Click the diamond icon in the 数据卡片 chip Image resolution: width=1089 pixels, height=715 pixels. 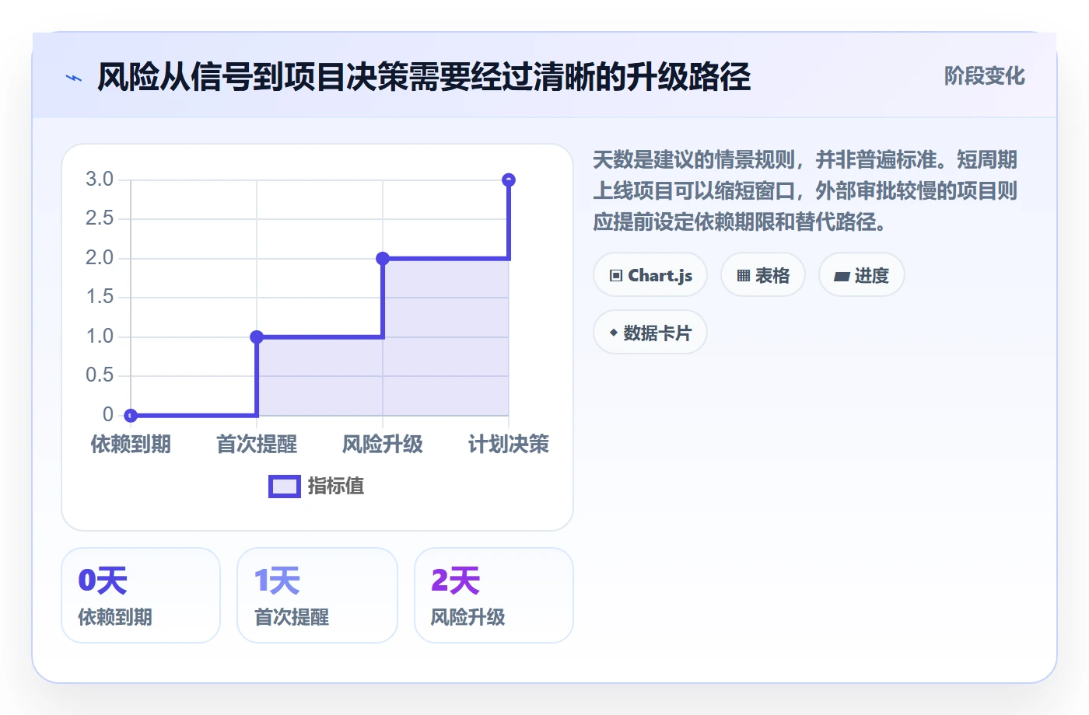click(614, 333)
